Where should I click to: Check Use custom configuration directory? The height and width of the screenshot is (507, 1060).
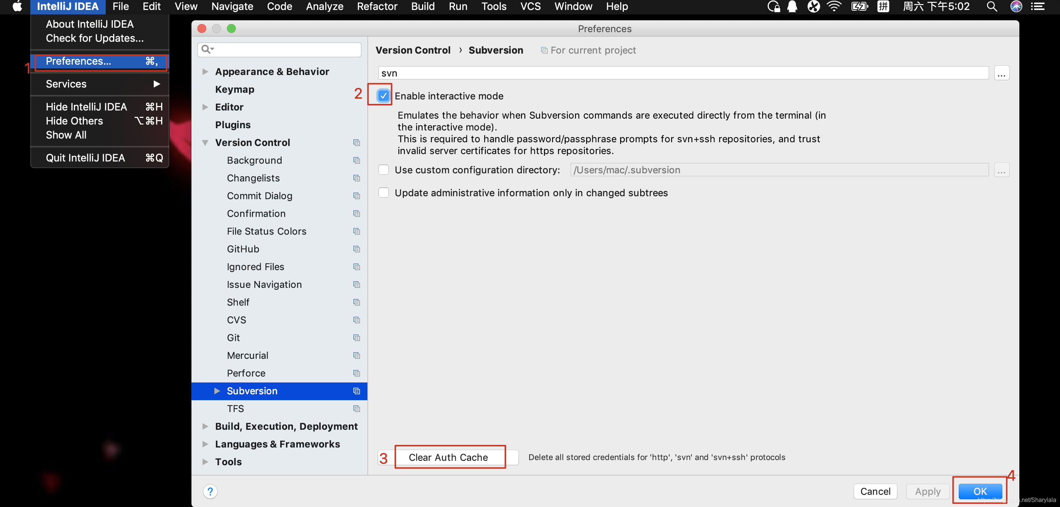(384, 170)
